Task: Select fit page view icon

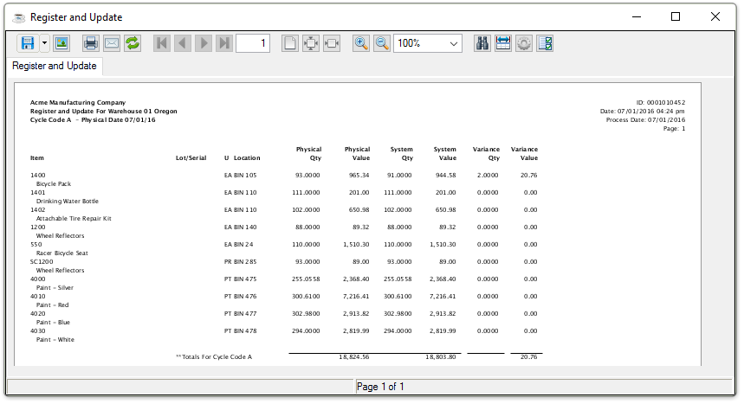Action: tap(311, 43)
